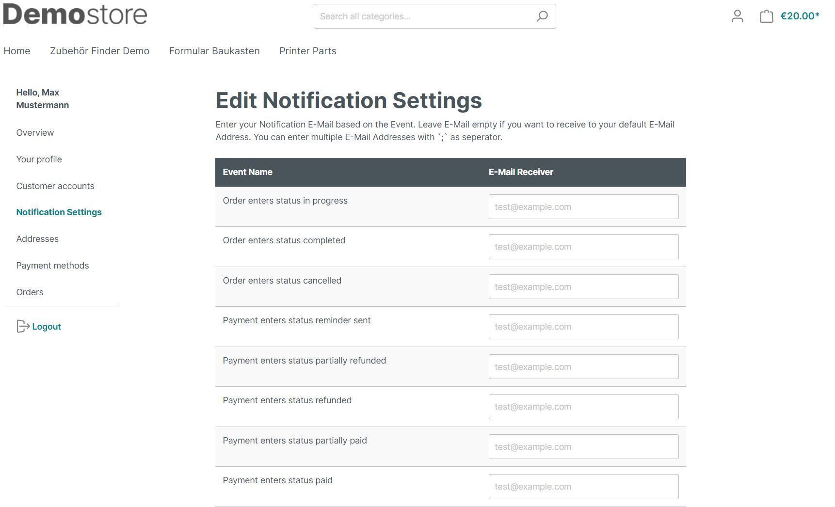835x507 pixels.
Task: Navigate to Formular Baukasten
Action: [214, 51]
